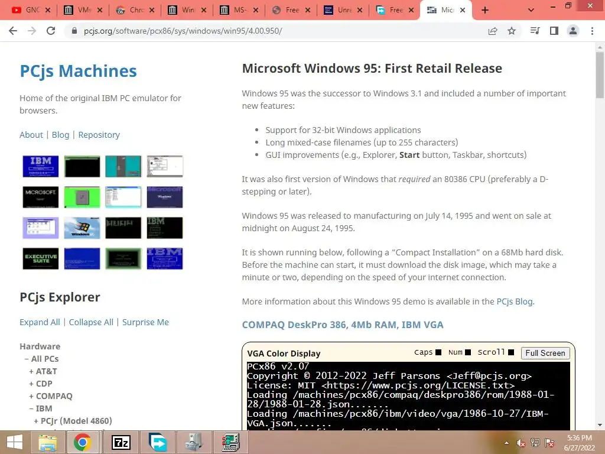Switch to the 'MS-' archive tab
The image size is (605, 454).
235,10
